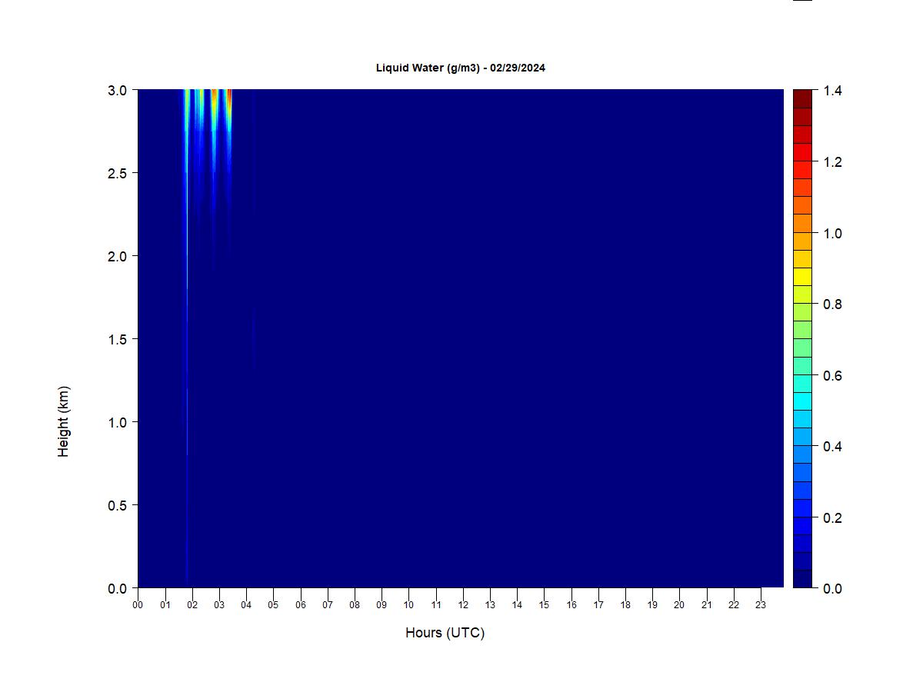Click hour tick label '01'
The width and height of the screenshot is (923, 692).
coord(165,605)
